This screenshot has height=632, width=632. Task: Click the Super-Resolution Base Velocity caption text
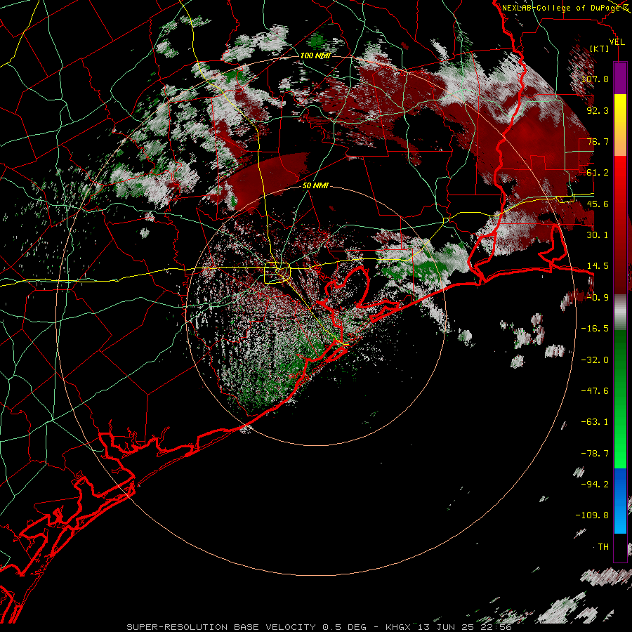(x=320, y=627)
